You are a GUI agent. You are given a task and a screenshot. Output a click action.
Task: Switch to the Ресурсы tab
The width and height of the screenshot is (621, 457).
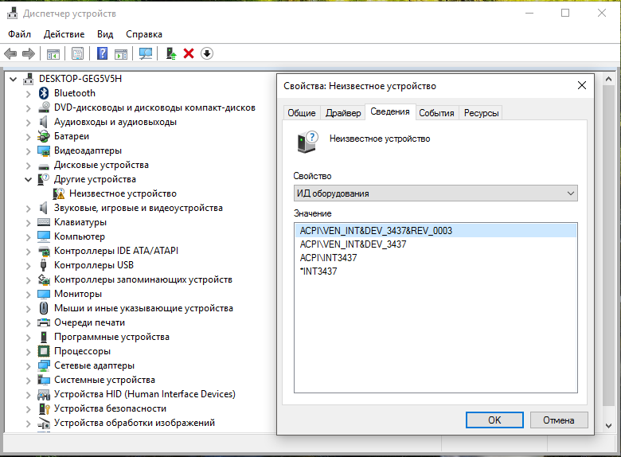click(x=481, y=113)
